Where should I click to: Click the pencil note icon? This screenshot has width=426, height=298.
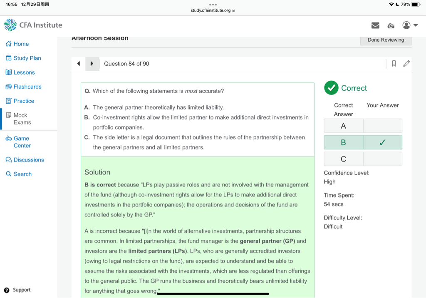pos(406,64)
